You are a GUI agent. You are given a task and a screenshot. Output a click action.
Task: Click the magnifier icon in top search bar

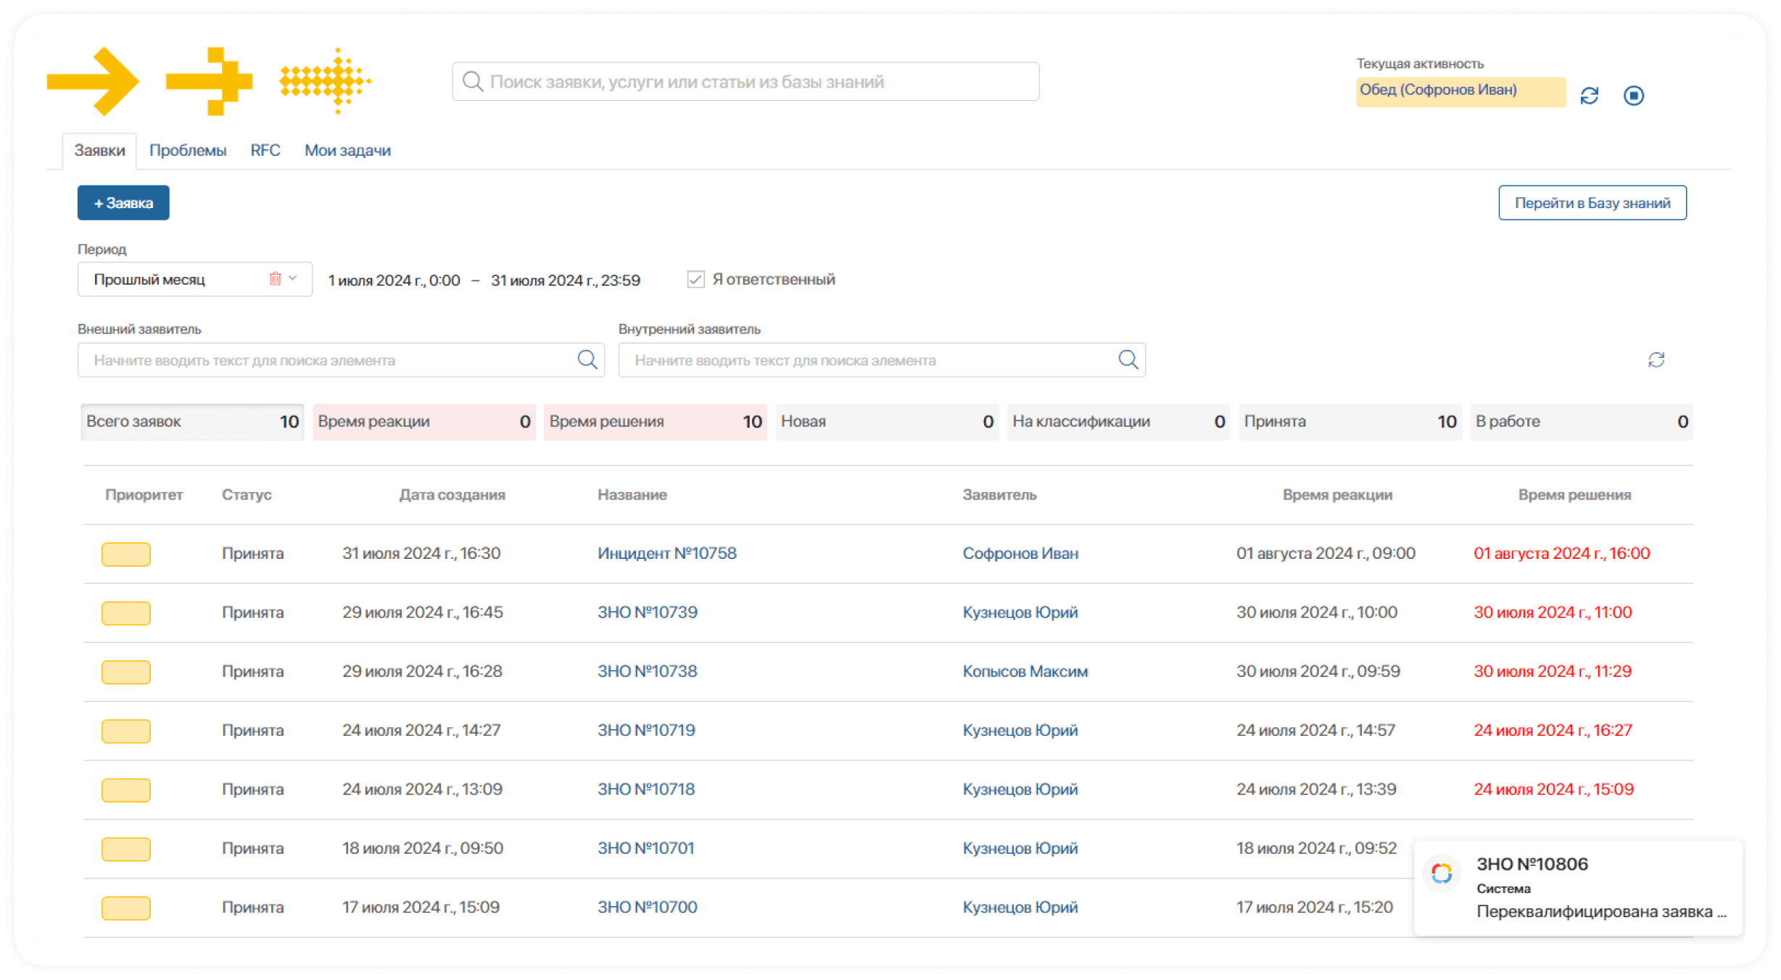point(473,82)
